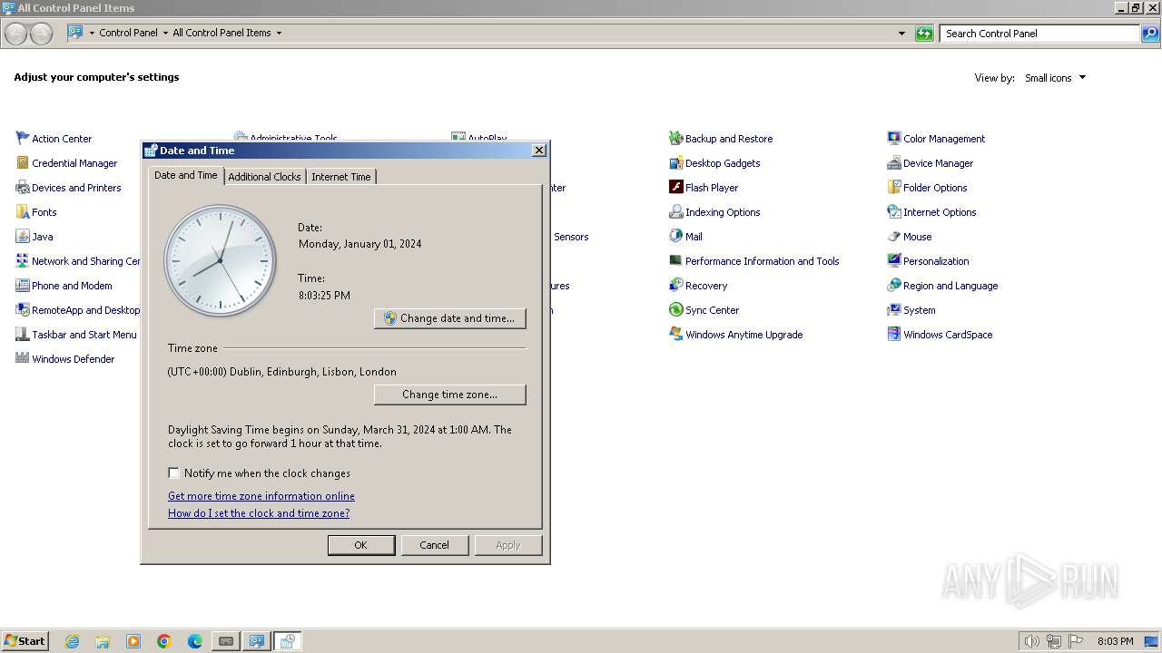Open Region and Language icon
This screenshot has height=653, width=1162.
click(894, 286)
